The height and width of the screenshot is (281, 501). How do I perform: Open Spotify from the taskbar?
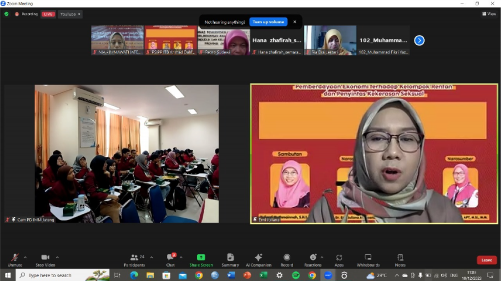click(296, 276)
